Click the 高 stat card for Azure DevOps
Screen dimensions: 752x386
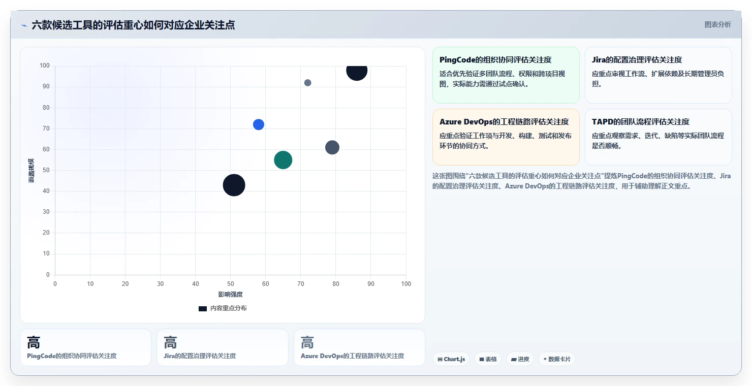[x=359, y=347]
